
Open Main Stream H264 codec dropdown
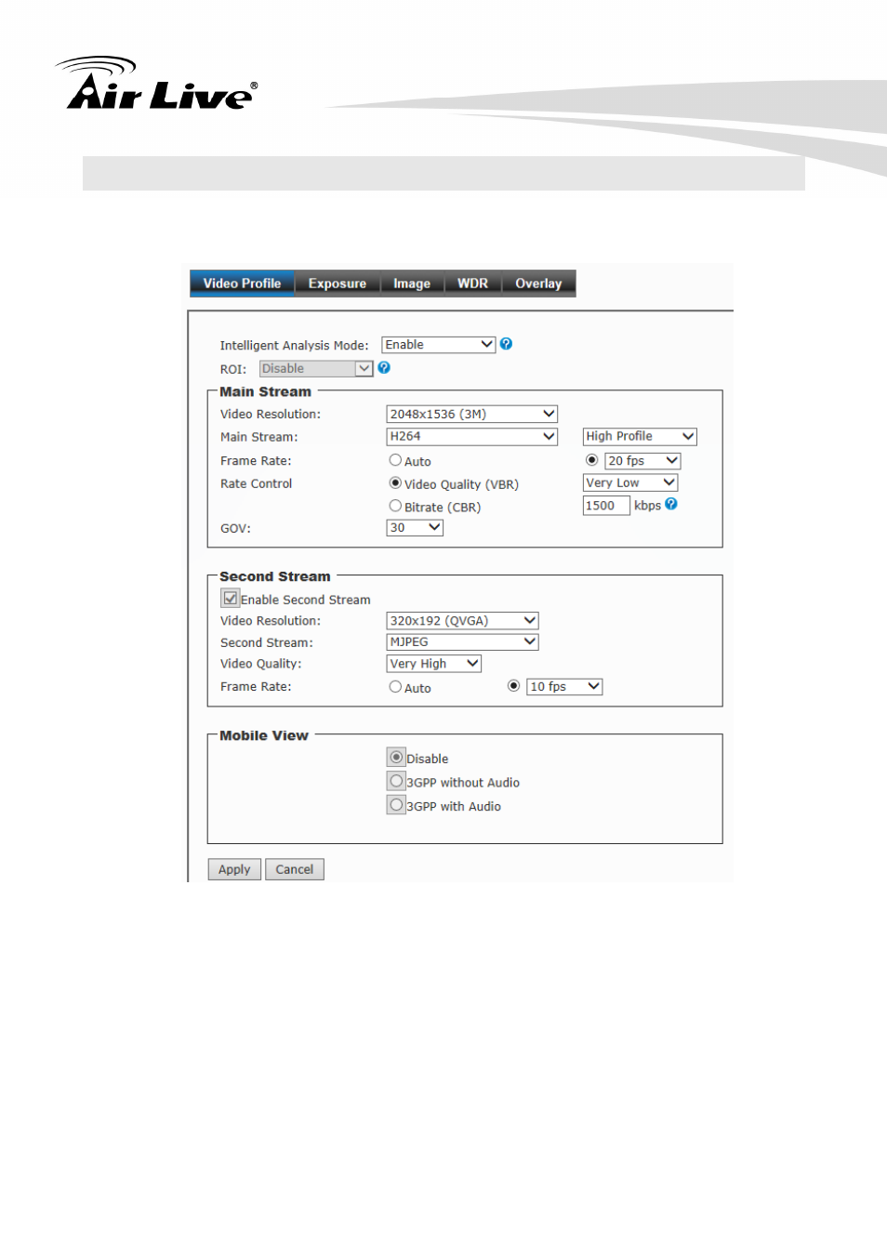[471, 436]
